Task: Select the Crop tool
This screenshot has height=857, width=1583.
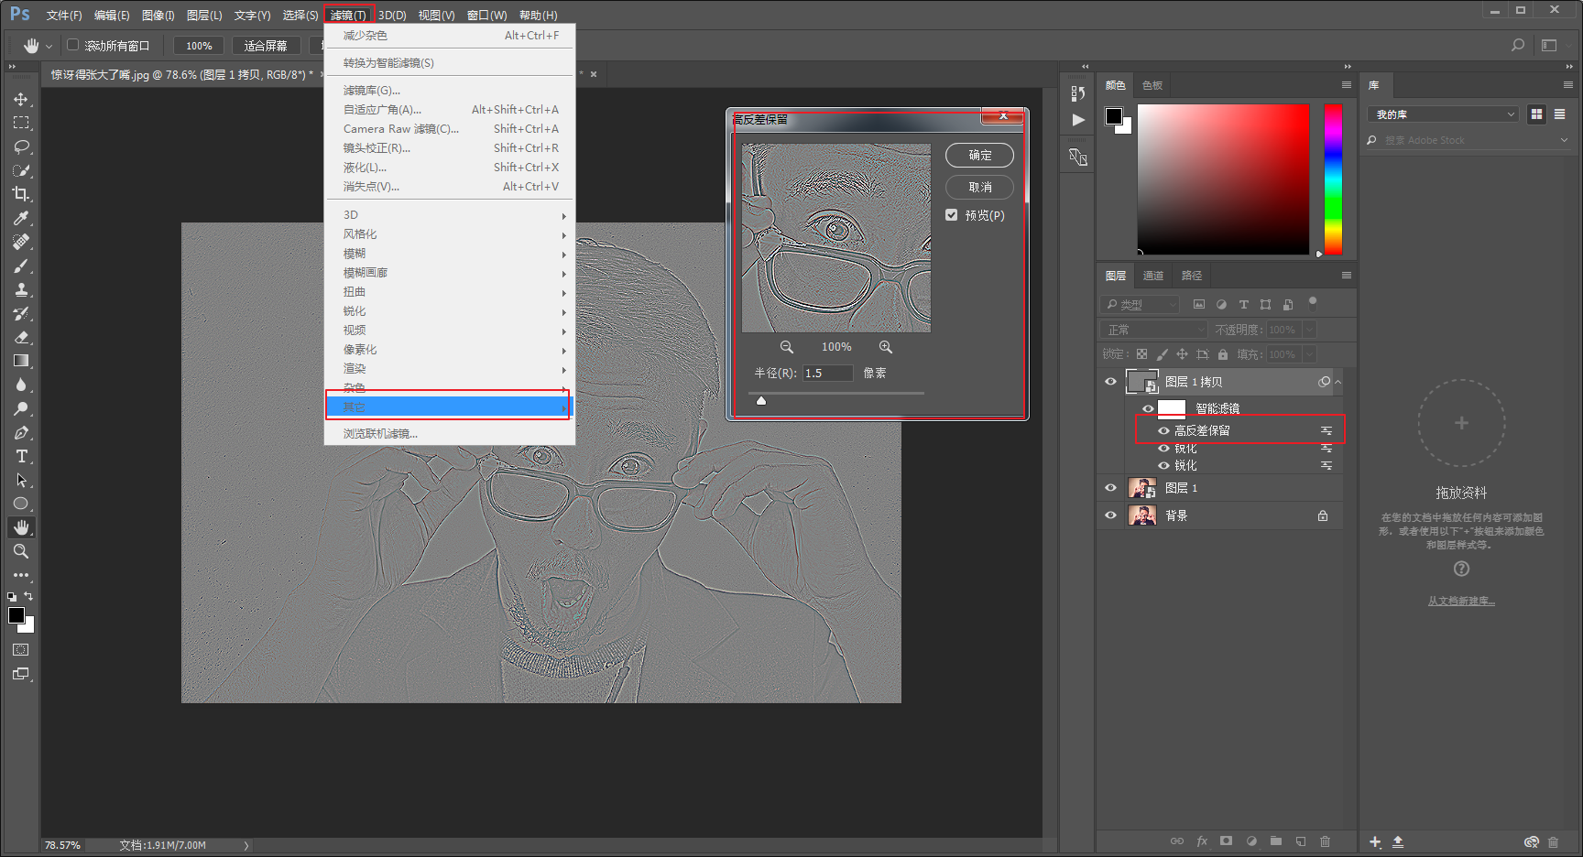Action: 20,194
